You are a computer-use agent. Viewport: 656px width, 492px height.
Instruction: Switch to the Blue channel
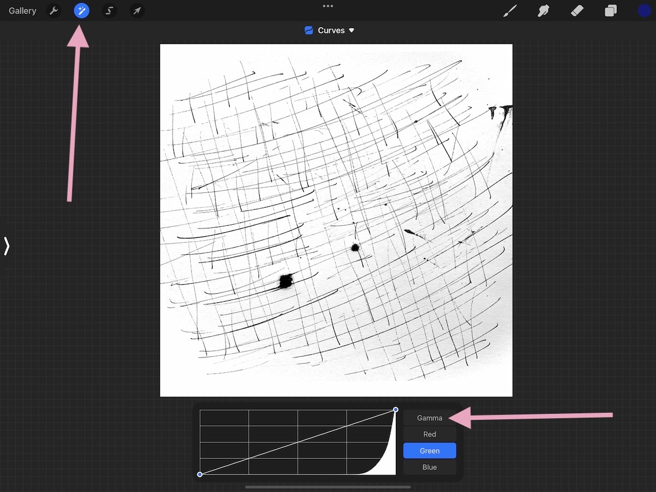pos(430,467)
